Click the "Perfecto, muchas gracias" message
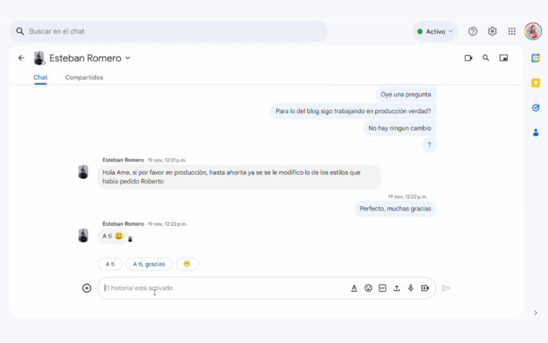This screenshot has width=548, height=343. (x=395, y=209)
